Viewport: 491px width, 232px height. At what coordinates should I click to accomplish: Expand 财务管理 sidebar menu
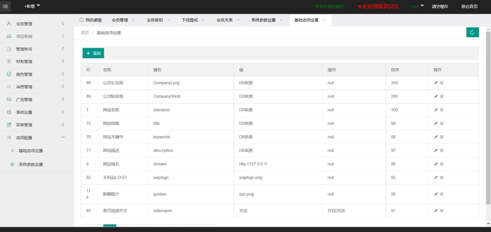(37, 62)
